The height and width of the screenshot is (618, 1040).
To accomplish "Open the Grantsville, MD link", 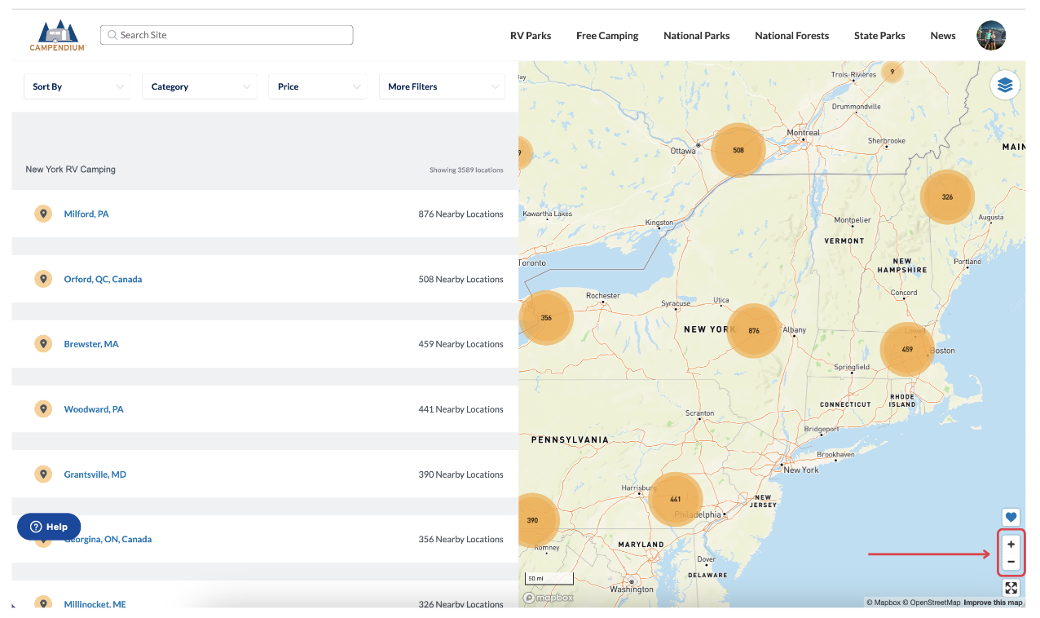I will 95,475.
